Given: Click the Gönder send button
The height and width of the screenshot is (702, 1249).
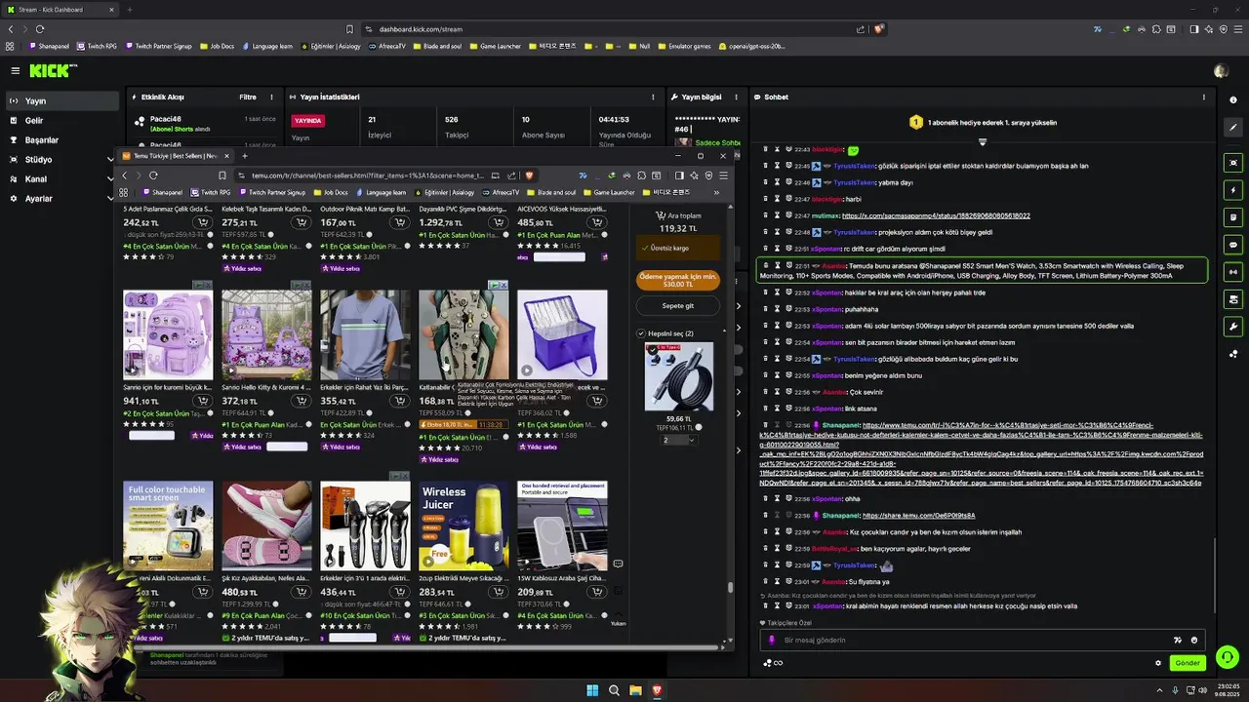Looking at the screenshot, I should [x=1188, y=663].
